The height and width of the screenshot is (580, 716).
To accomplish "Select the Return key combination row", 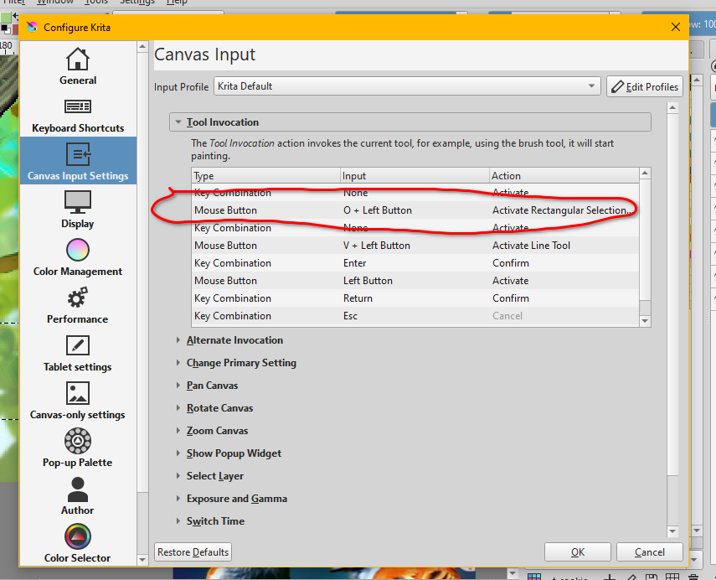I will click(415, 298).
